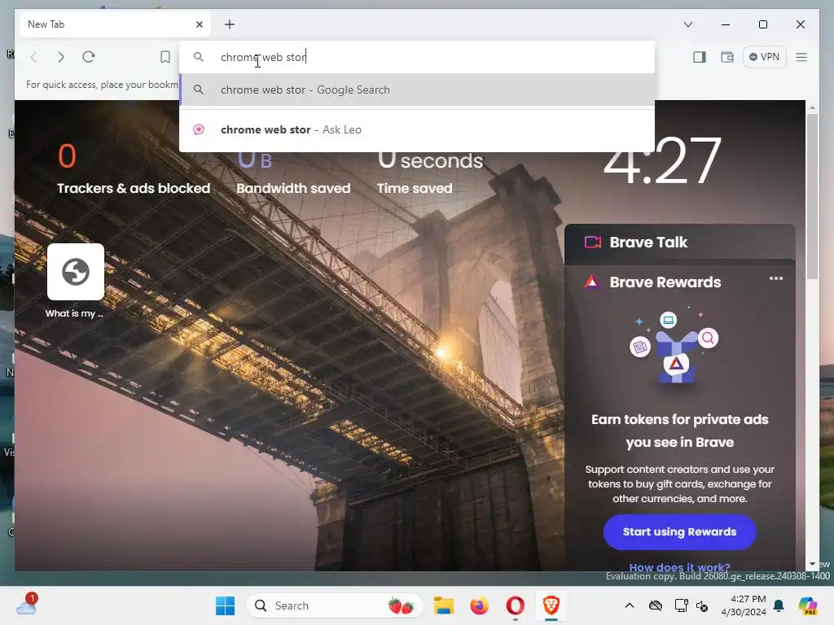
Task: Click Brave icon in taskbar
Action: tap(551, 605)
